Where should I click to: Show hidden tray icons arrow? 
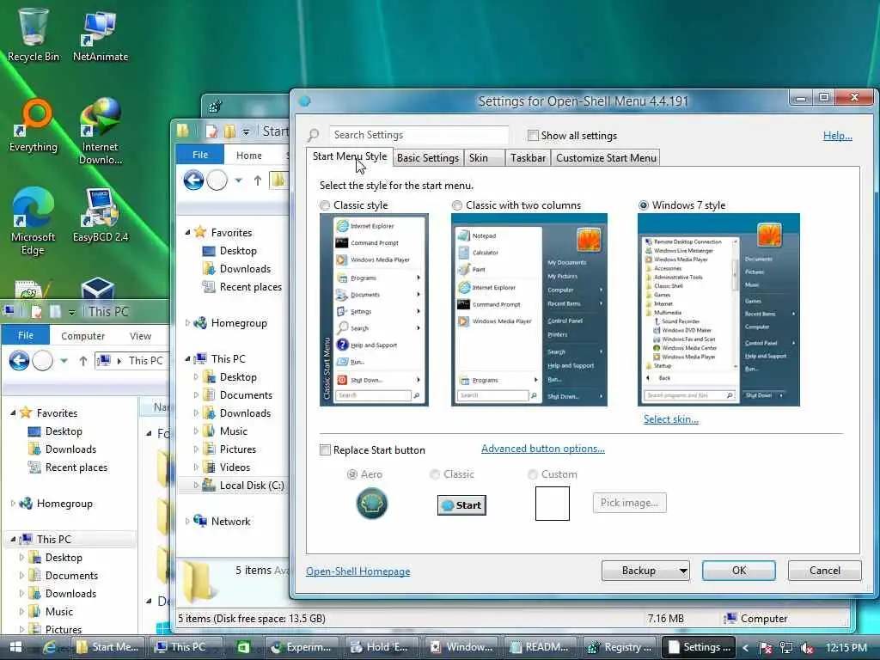[745, 648]
